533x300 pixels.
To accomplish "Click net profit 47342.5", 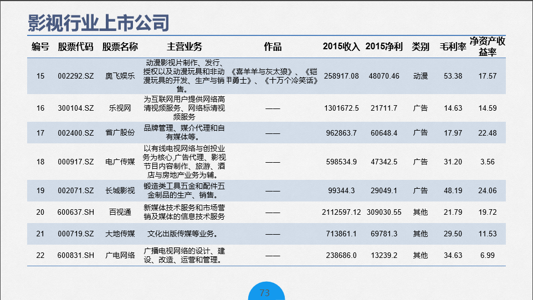I will click(x=384, y=162).
